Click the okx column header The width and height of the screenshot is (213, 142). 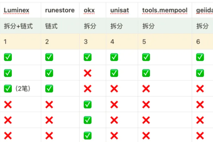(89, 11)
